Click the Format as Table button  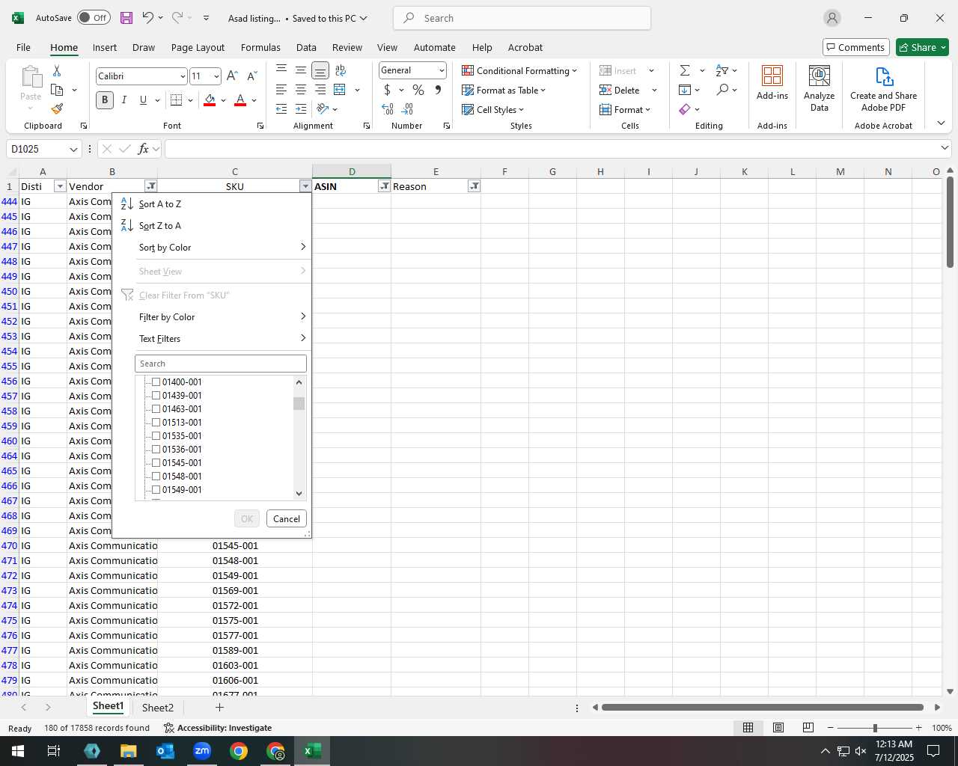click(504, 90)
